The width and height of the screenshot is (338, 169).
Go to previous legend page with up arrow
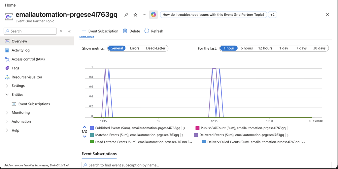coord(84,127)
